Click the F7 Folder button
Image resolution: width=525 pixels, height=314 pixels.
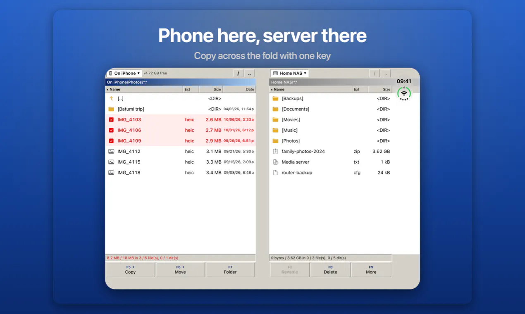(x=230, y=270)
